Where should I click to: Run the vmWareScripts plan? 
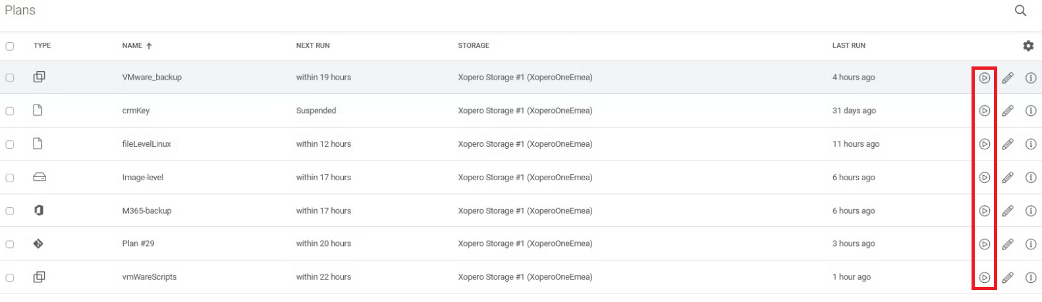pyautogui.click(x=984, y=278)
